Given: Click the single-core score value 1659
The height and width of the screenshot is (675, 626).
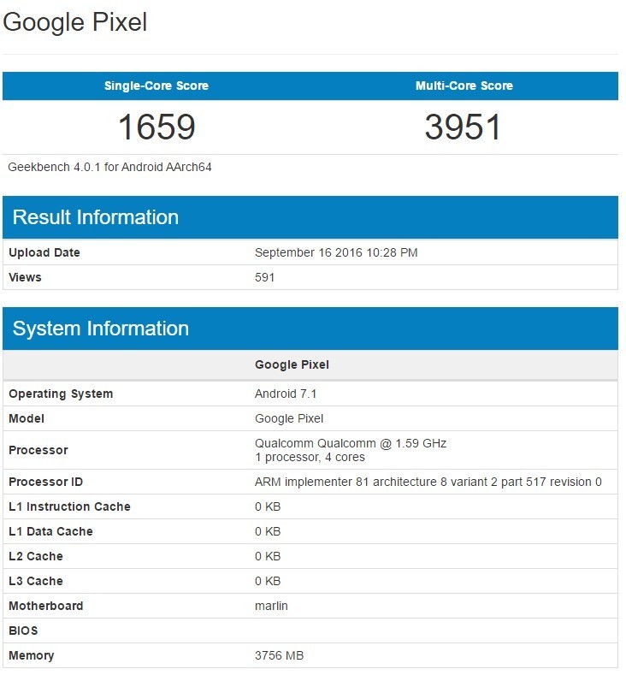Looking at the screenshot, I should coord(156,127).
